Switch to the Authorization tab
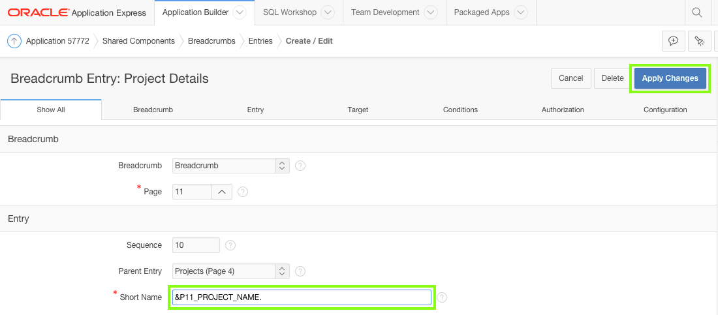718x315 pixels. (563, 110)
